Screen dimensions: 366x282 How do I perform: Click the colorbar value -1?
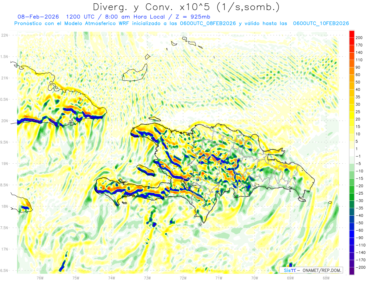359,156
